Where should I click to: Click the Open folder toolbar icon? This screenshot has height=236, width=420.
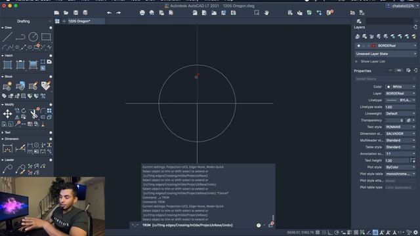(66, 12)
